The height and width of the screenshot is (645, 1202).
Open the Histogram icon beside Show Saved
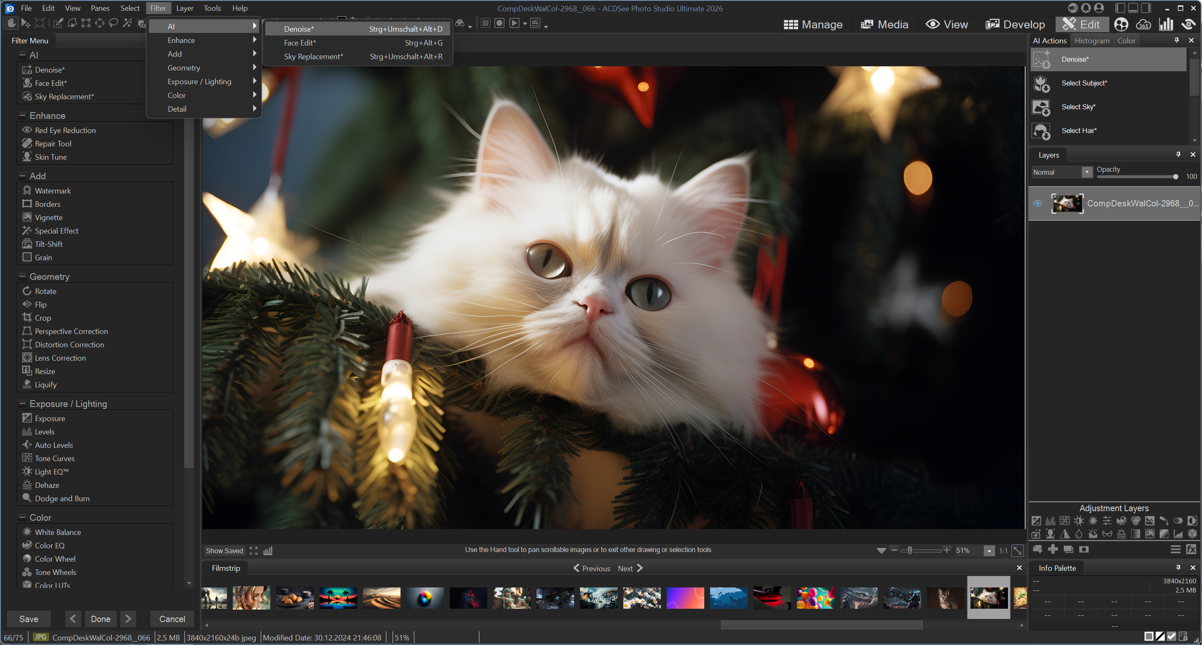click(268, 551)
